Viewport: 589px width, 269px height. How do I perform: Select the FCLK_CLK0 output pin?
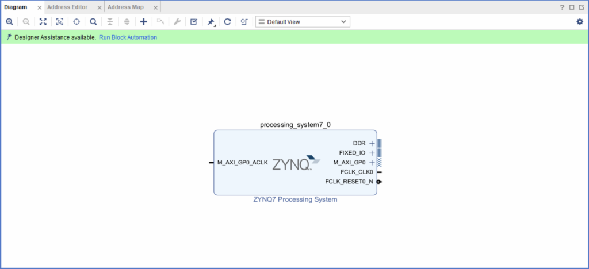click(x=379, y=172)
